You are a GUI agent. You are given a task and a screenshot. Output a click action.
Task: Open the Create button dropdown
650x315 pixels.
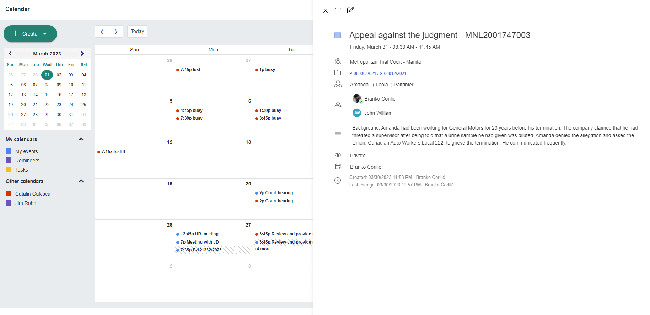tap(45, 34)
